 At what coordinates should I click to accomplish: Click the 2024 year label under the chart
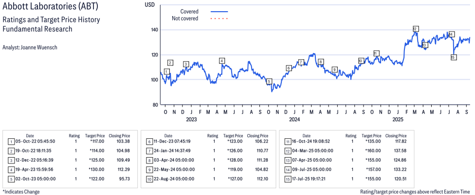pyautogui.click(x=294, y=119)
